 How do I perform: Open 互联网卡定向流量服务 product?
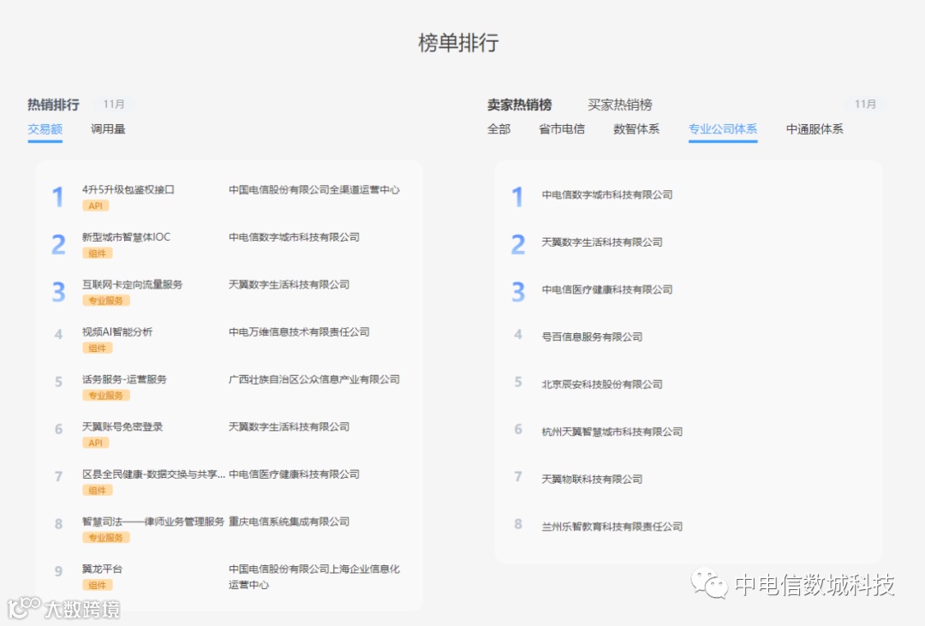132,284
